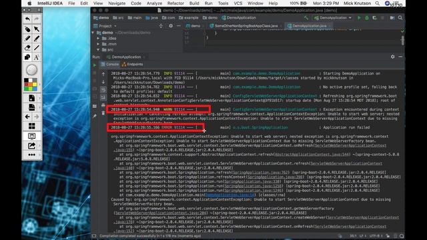Click the scroll up arrow in console gutter

[x=103, y=74]
